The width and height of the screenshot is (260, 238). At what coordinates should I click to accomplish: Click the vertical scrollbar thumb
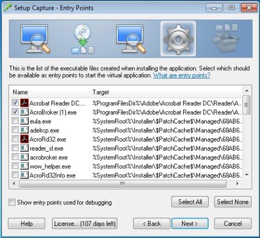point(246,105)
